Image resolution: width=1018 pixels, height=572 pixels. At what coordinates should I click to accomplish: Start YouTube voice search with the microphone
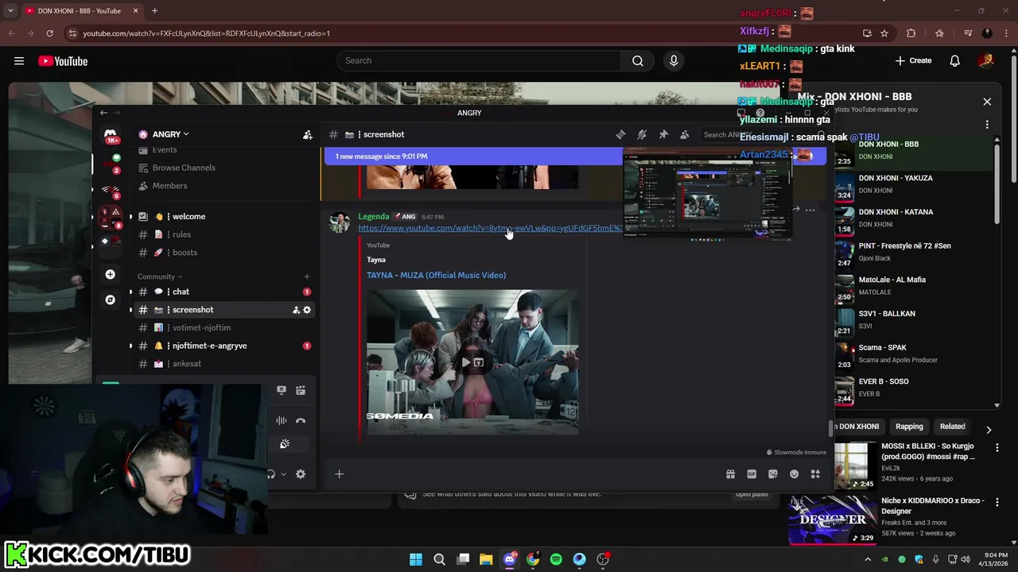[x=674, y=61]
